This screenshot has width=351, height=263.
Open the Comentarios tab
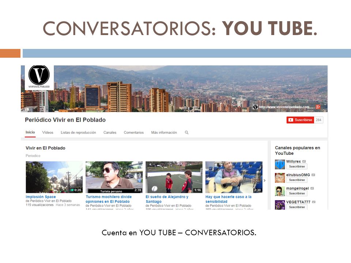(x=134, y=132)
